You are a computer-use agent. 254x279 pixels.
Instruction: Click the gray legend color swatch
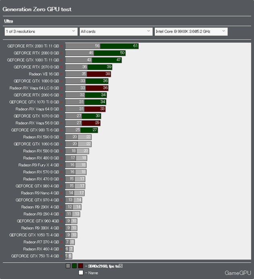(x=68, y=266)
